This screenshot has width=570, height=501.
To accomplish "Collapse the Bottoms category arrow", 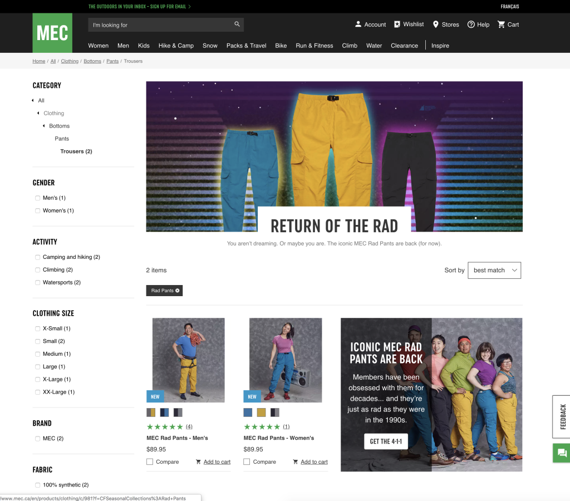I will (x=43, y=126).
